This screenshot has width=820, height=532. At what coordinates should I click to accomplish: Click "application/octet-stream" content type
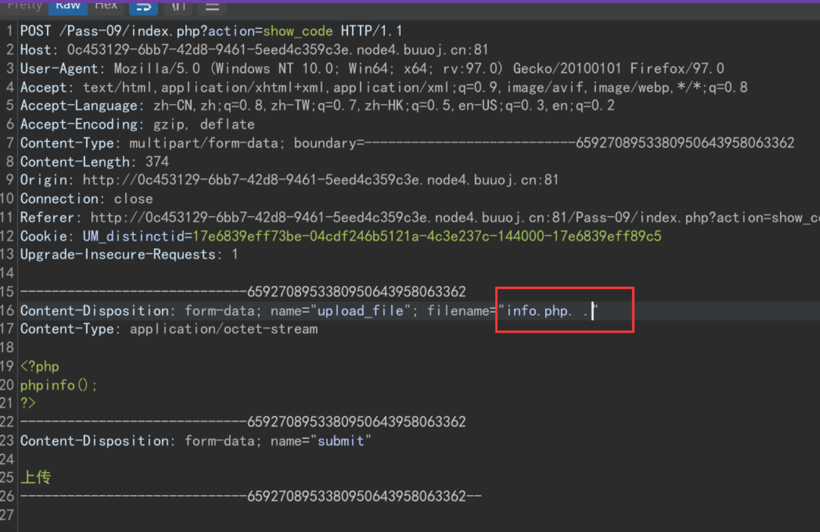tap(223, 329)
